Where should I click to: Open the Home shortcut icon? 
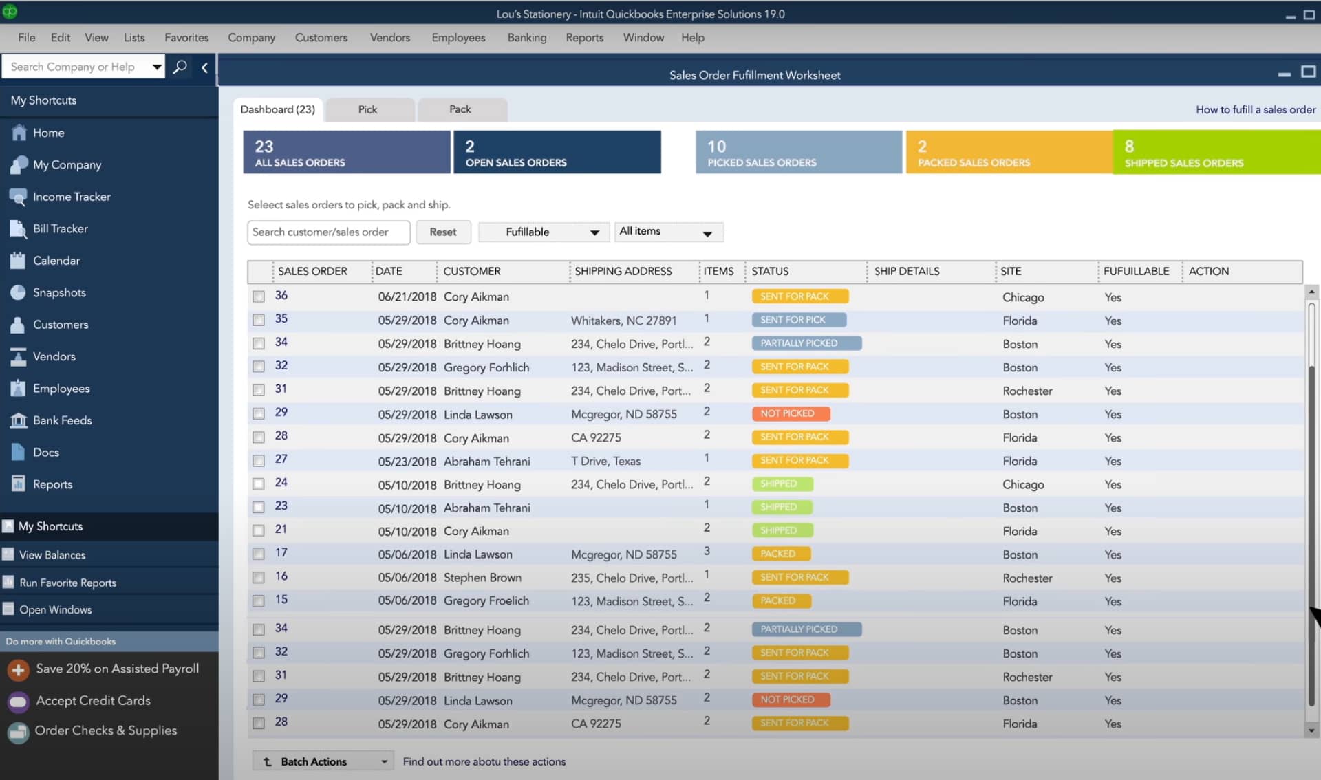[x=19, y=133]
